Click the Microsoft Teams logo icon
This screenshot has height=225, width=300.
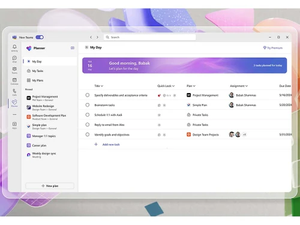tap(14, 37)
